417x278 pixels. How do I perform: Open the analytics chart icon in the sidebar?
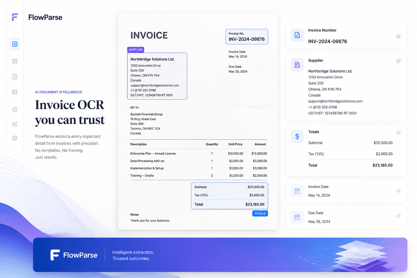[15, 124]
